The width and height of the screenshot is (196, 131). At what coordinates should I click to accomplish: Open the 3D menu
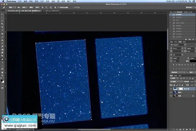point(58,1)
